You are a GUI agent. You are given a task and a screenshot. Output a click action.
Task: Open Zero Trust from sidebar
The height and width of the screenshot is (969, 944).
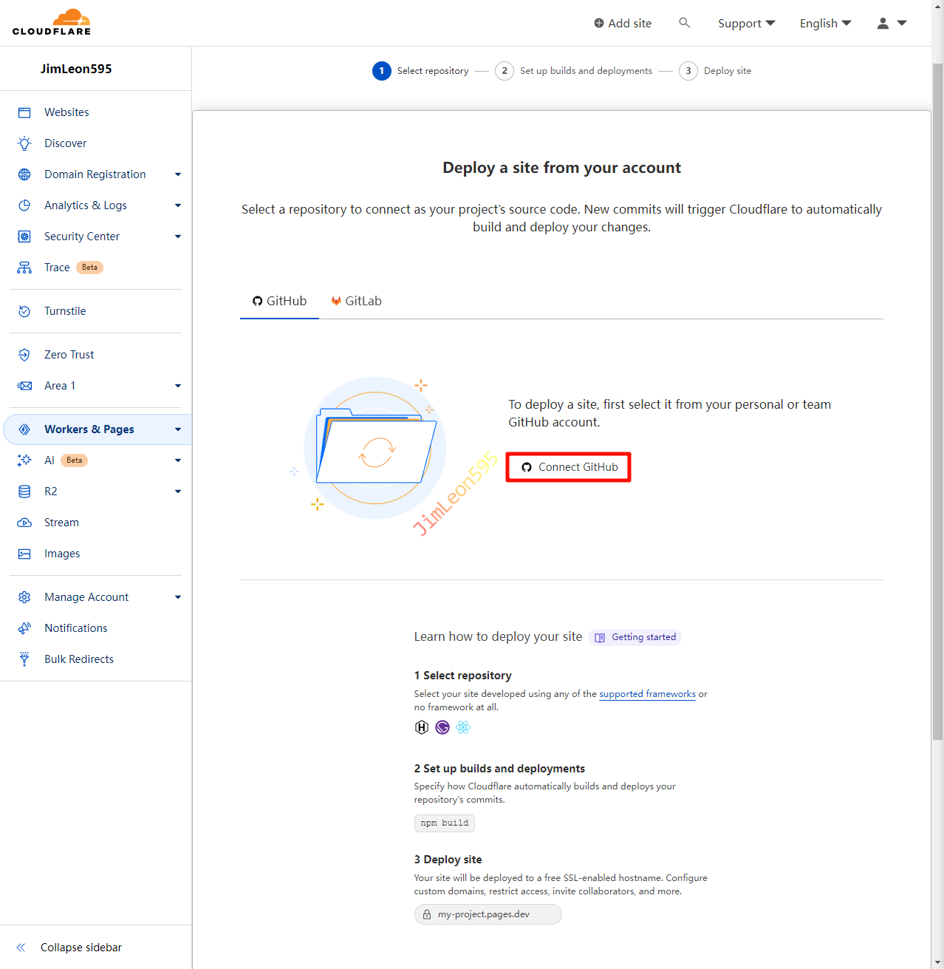(x=69, y=355)
